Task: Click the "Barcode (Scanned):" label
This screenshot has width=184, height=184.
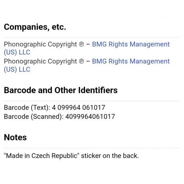Action: click(34, 117)
